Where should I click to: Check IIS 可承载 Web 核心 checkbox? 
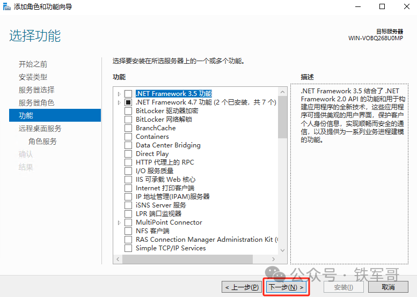click(x=128, y=180)
